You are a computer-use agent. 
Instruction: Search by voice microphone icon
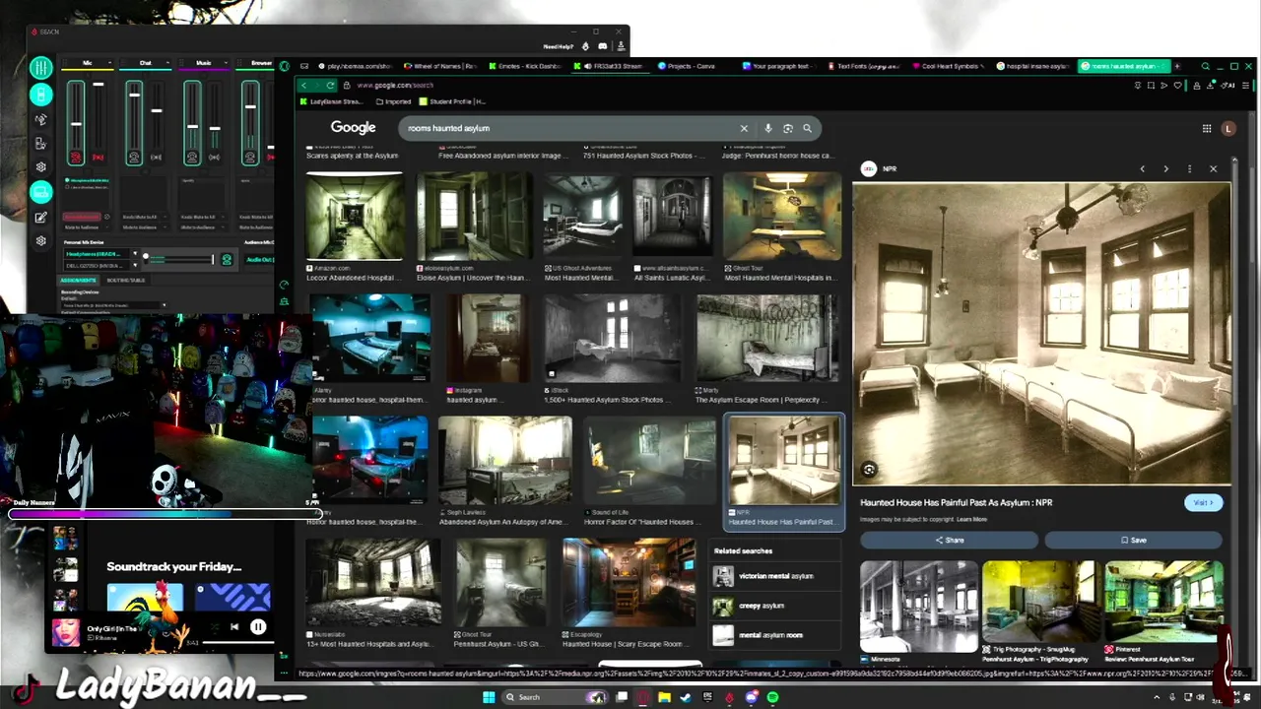point(768,128)
